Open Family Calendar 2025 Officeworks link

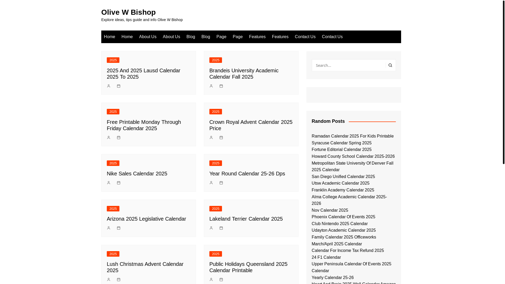[344, 237]
